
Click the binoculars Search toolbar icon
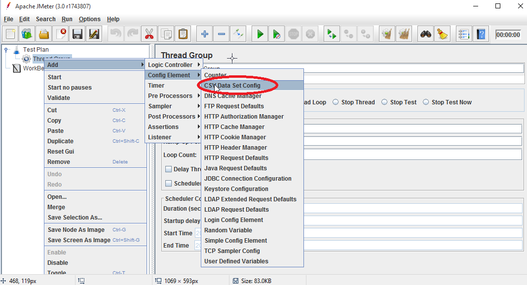tap(426, 34)
